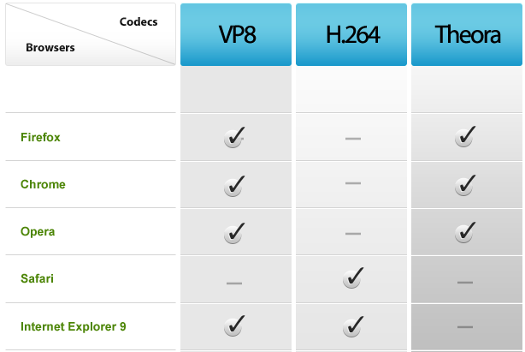Click the Safari VP8 dash mark
The image size is (525, 352).
(234, 283)
